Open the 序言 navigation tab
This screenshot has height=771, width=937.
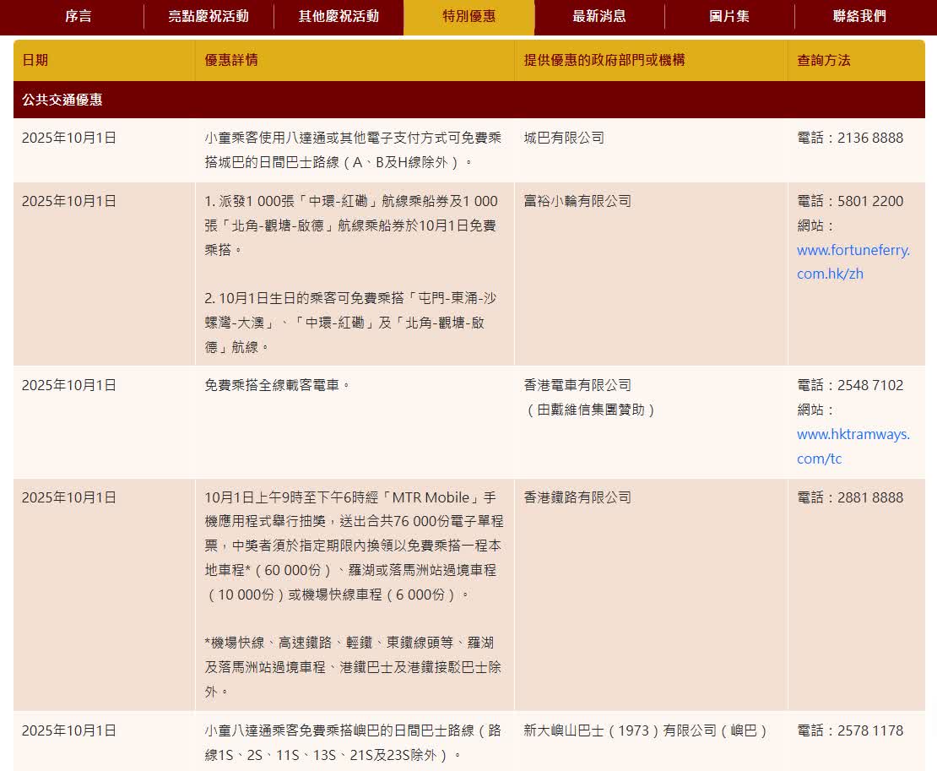pos(79,16)
